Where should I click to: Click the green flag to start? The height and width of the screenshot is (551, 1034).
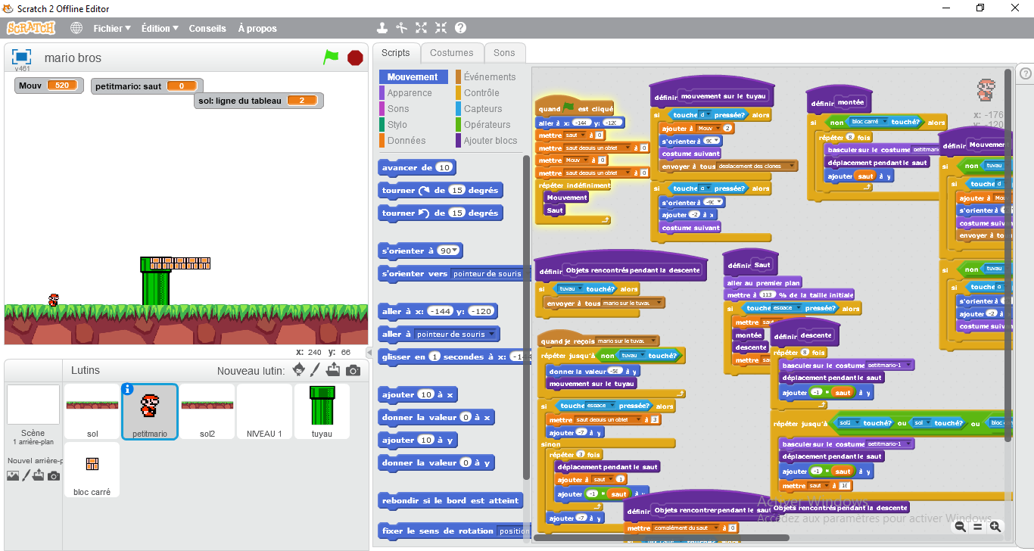point(331,57)
